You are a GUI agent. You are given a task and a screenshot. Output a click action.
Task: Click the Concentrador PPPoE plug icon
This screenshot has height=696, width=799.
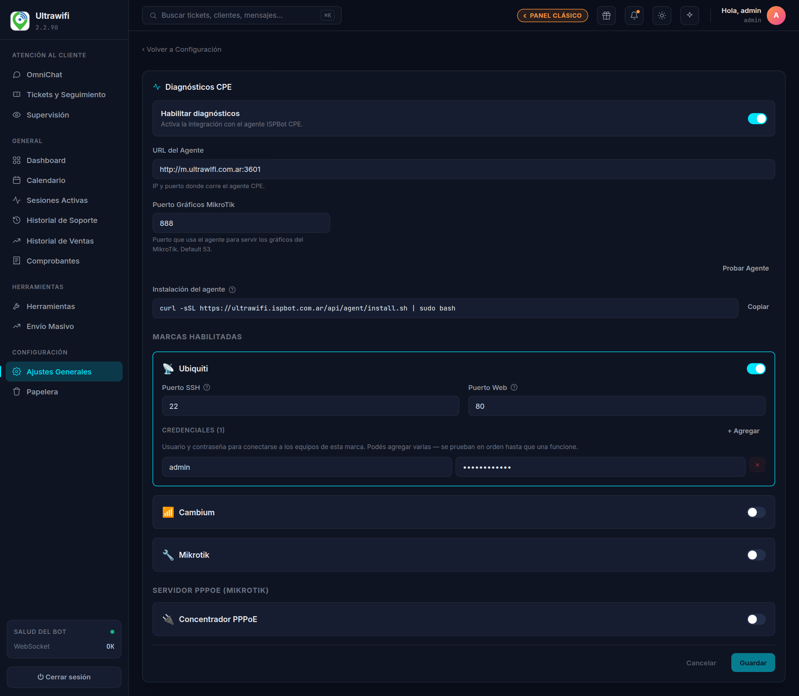coord(168,619)
